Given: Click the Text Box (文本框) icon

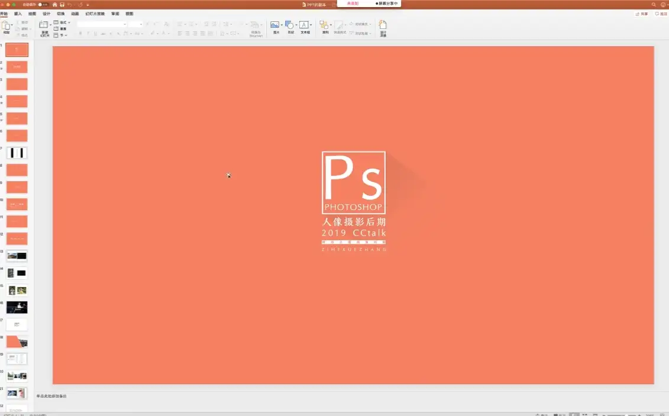Looking at the screenshot, I should 305,25.
